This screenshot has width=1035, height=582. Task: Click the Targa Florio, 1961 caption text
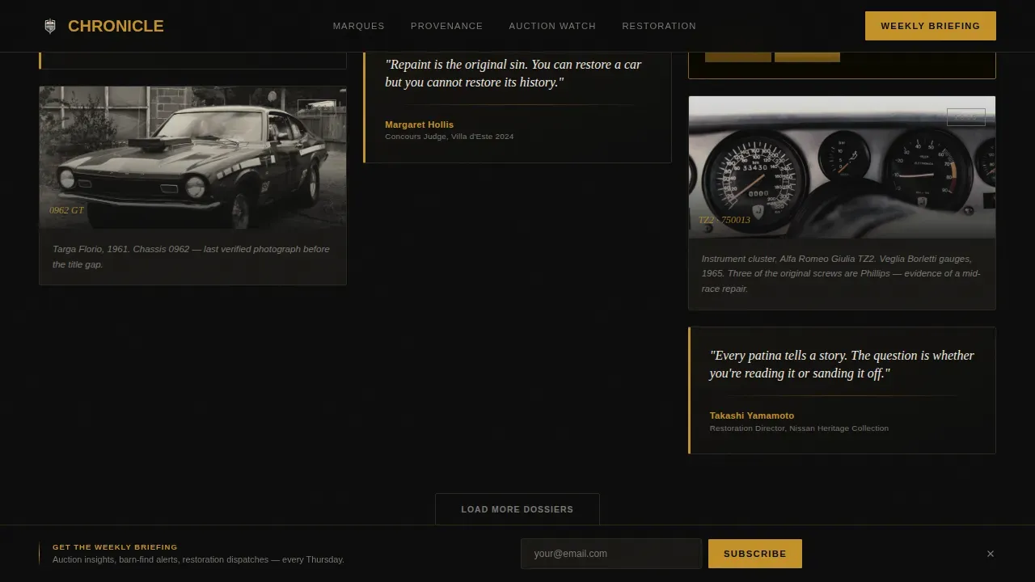coord(191,256)
